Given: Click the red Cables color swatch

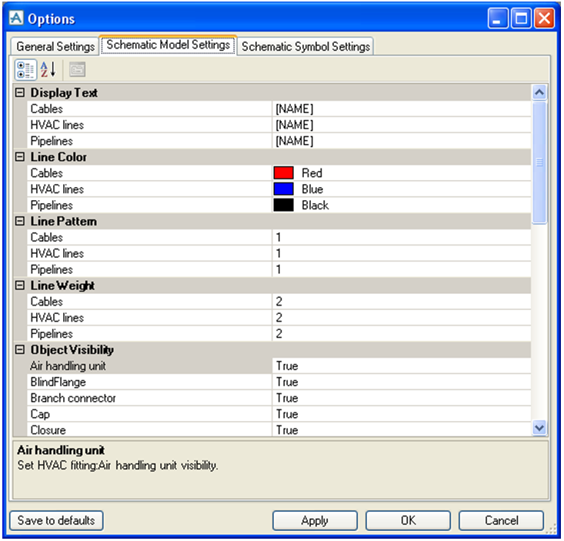Looking at the screenshot, I should 284,173.
